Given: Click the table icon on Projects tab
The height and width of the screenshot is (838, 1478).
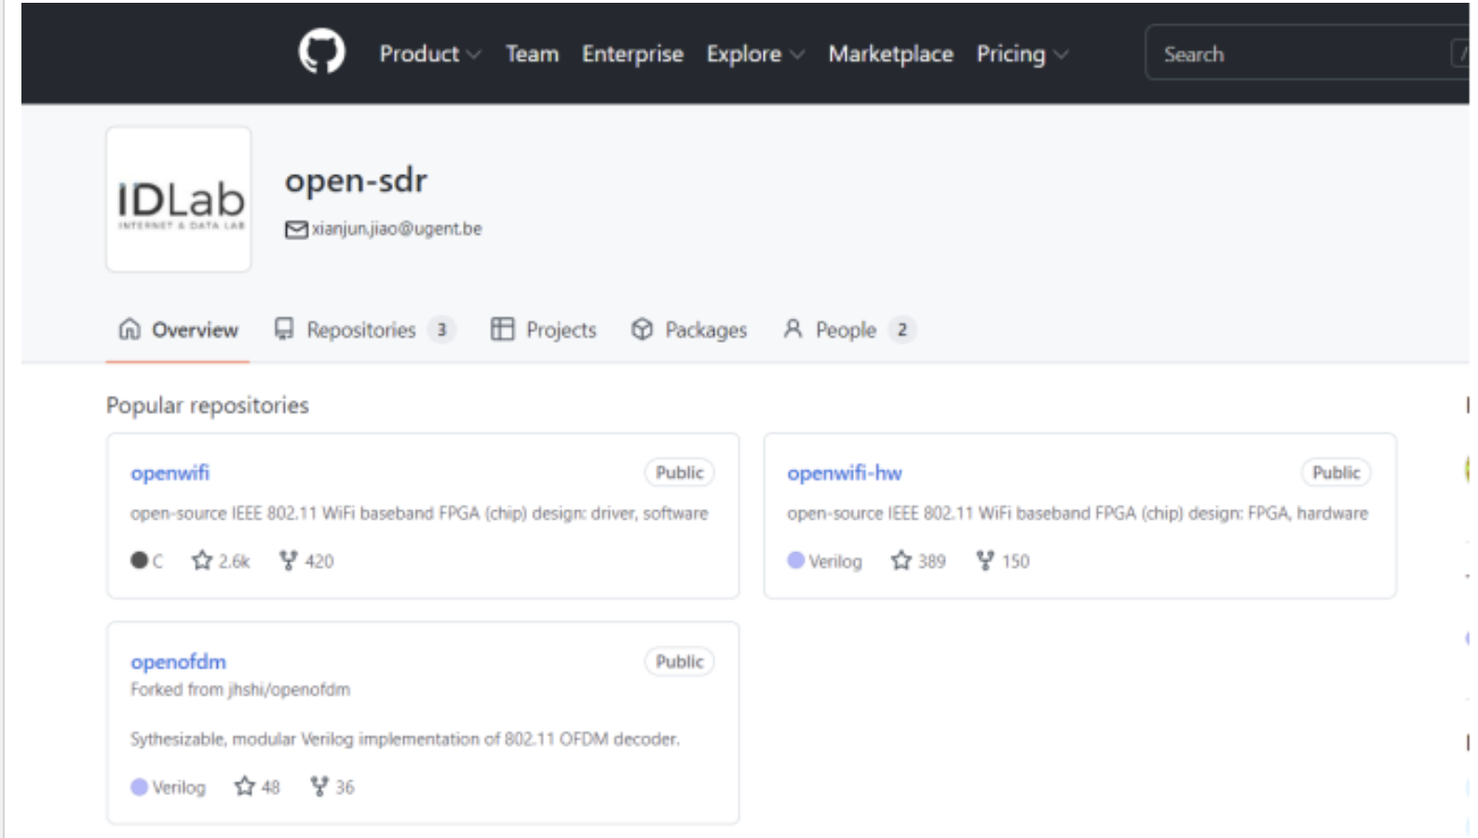Looking at the screenshot, I should [x=502, y=329].
